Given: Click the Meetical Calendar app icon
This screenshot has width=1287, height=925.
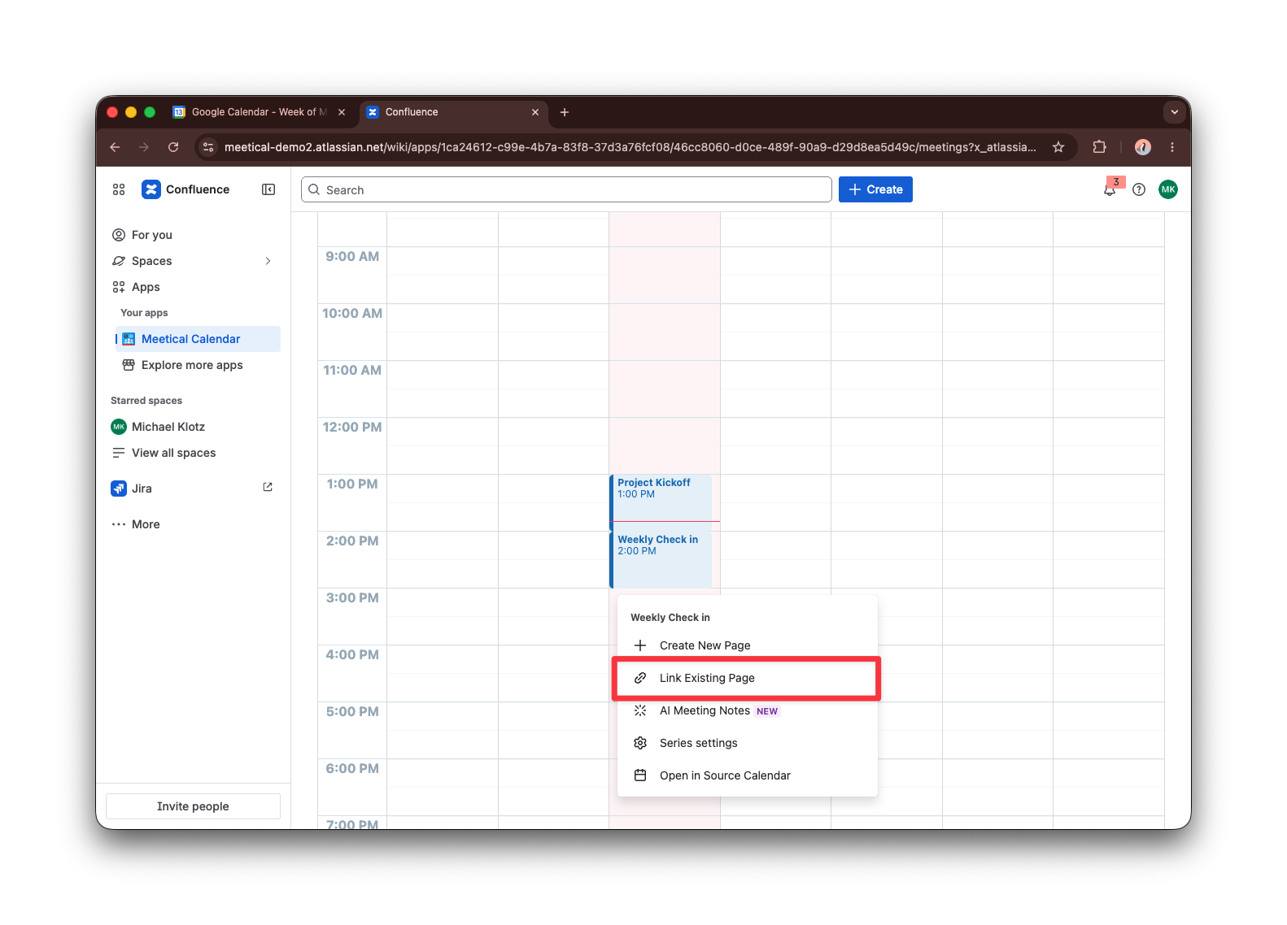Looking at the screenshot, I should coord(129,339).
